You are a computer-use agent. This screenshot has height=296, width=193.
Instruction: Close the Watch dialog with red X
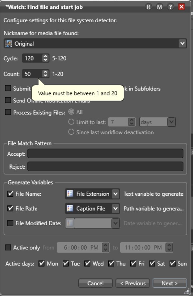(x=182, y=7)
